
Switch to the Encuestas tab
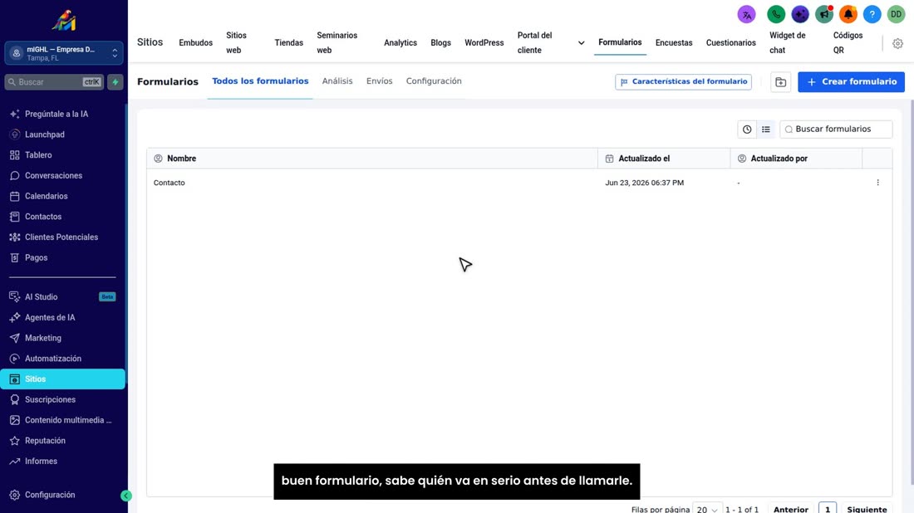tap(674, 43)
